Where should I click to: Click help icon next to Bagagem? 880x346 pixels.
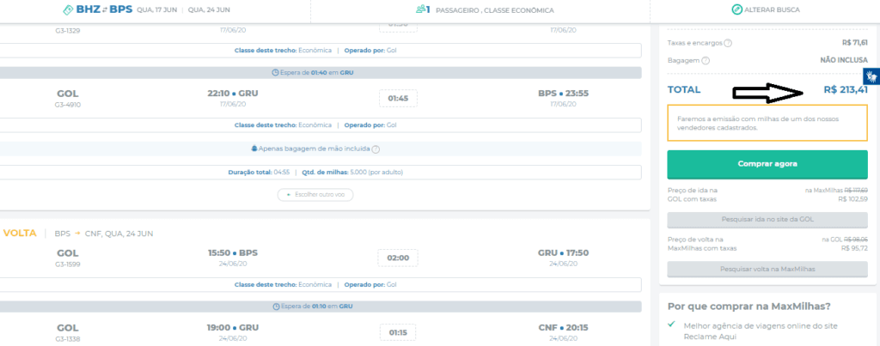pyautogui.click(x=706, y=60)
